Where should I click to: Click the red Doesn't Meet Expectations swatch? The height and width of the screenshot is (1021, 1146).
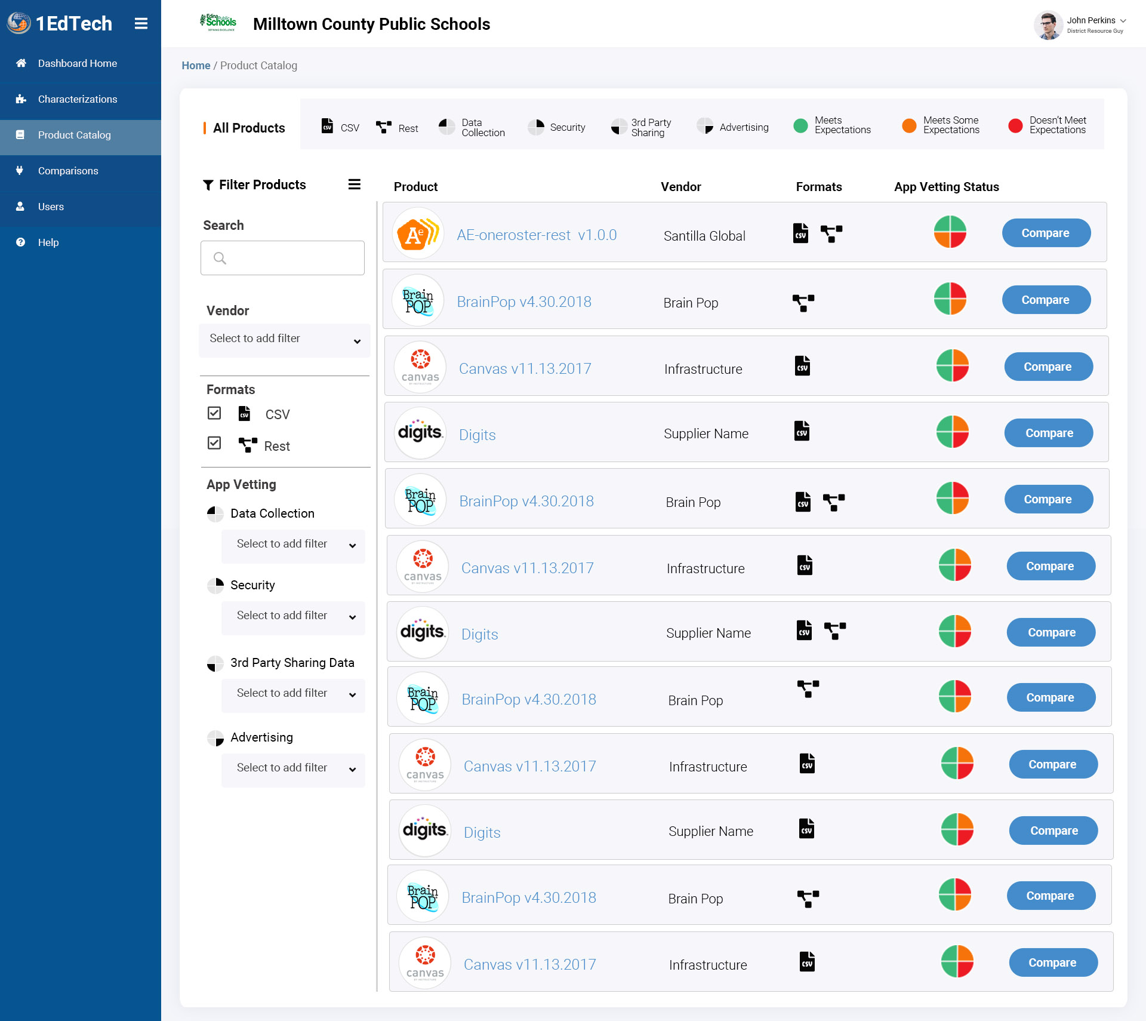1015,125
